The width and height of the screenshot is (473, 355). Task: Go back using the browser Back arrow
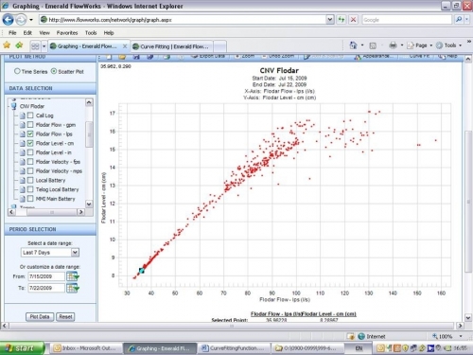[x=9, y=20]
